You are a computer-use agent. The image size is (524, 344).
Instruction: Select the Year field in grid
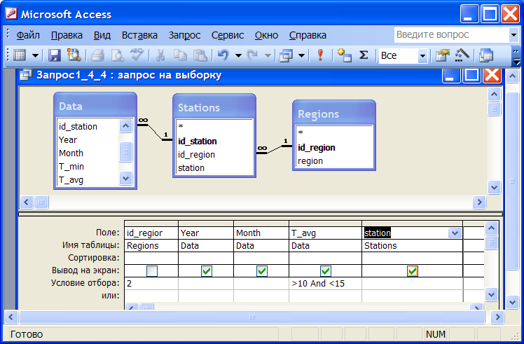tap(206, 233)
